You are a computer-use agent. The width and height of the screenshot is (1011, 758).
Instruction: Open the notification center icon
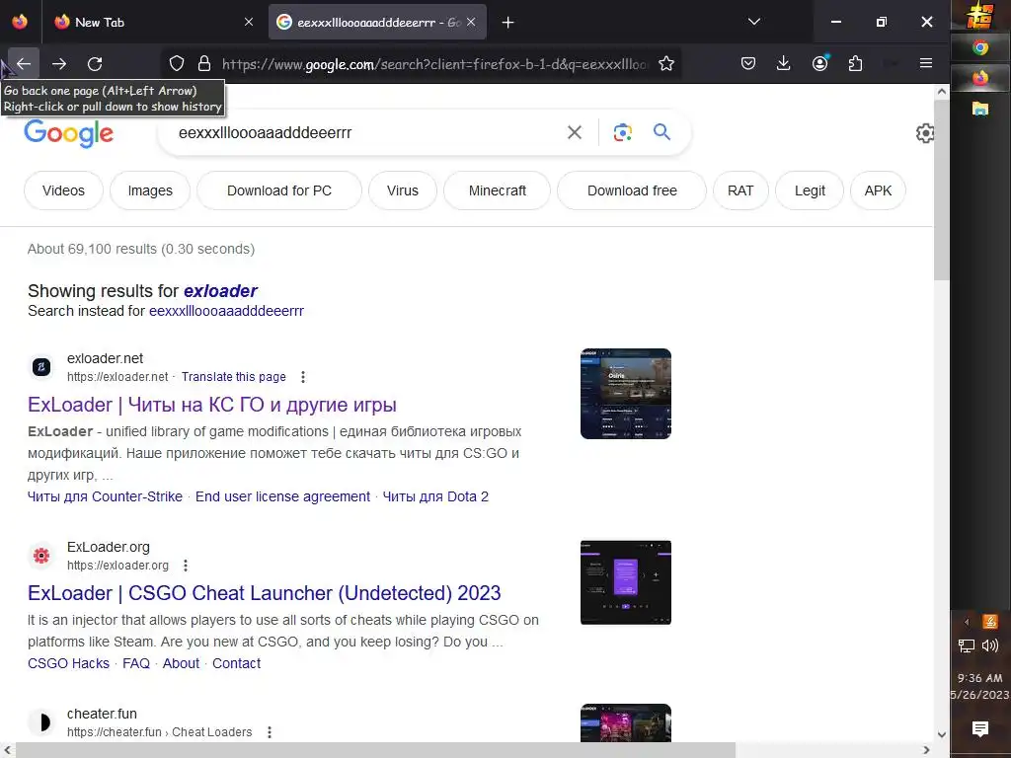click(x=980, y=729)
